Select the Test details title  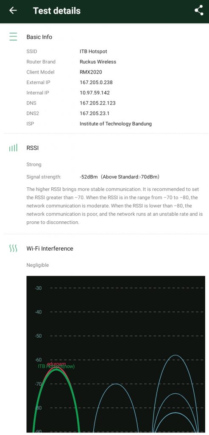click(x=57, y=11)
